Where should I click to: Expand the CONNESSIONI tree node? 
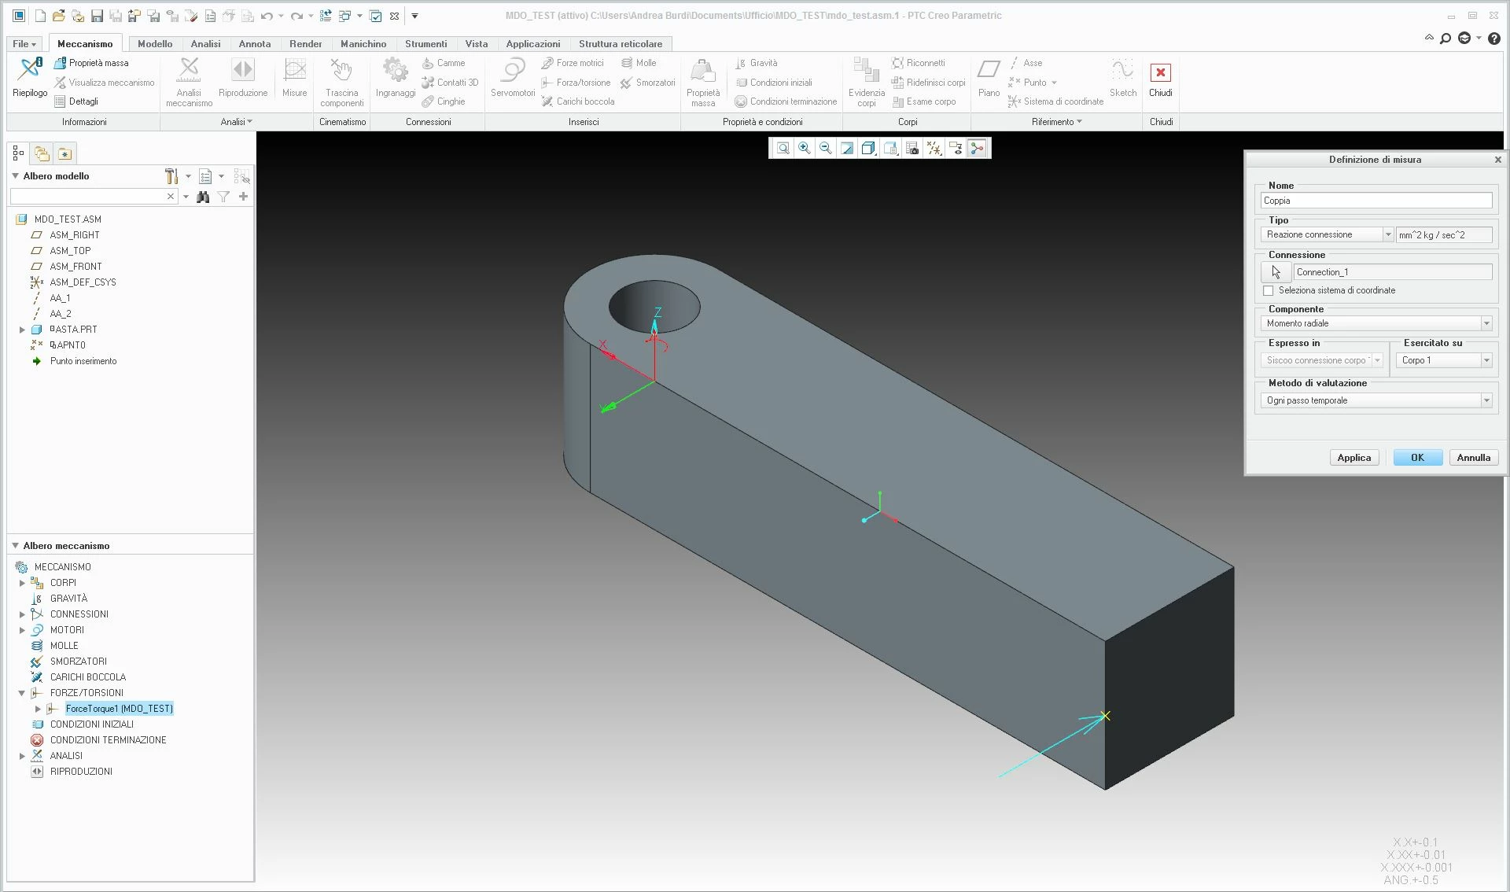pos(22,614)
